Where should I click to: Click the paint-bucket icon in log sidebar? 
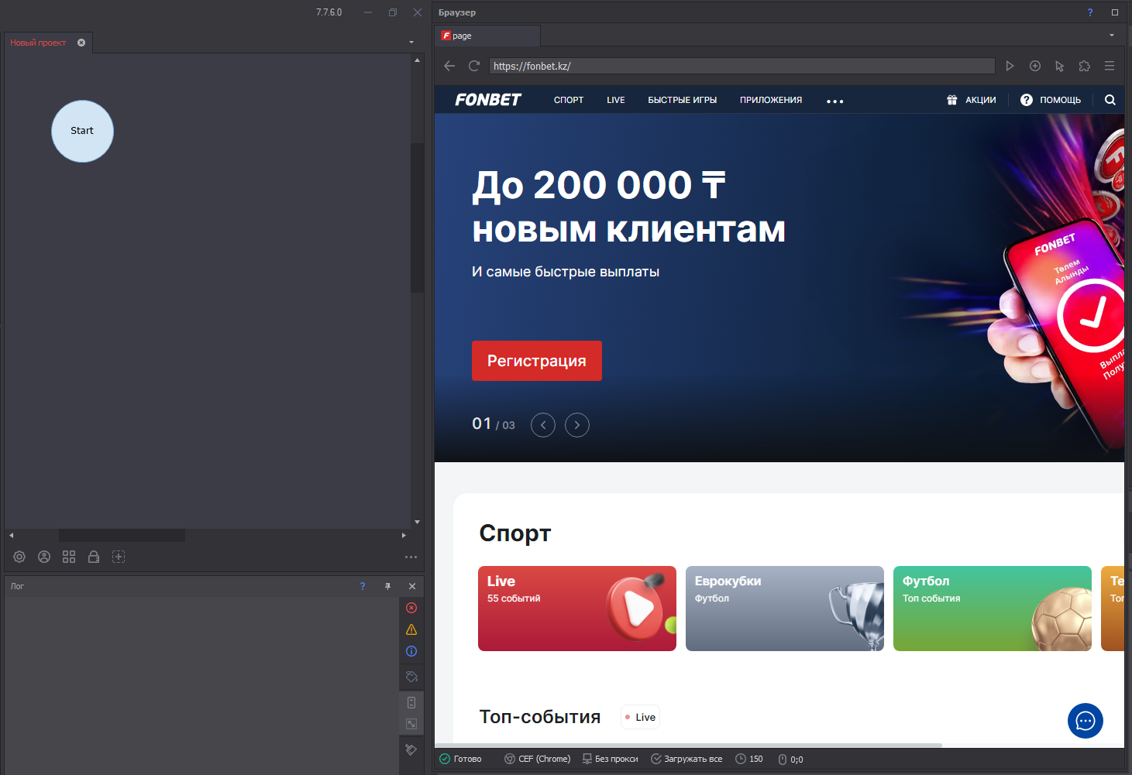[411, 677]
